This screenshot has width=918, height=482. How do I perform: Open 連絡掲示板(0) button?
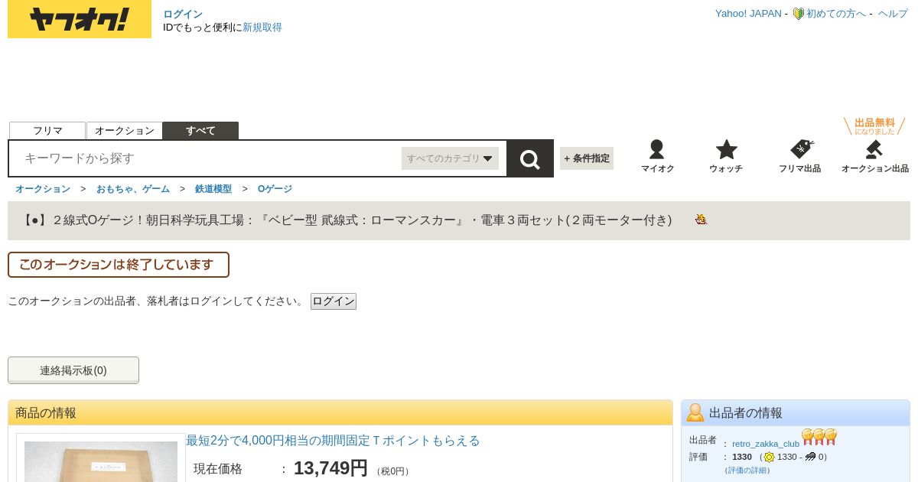[x=73, y=370]
